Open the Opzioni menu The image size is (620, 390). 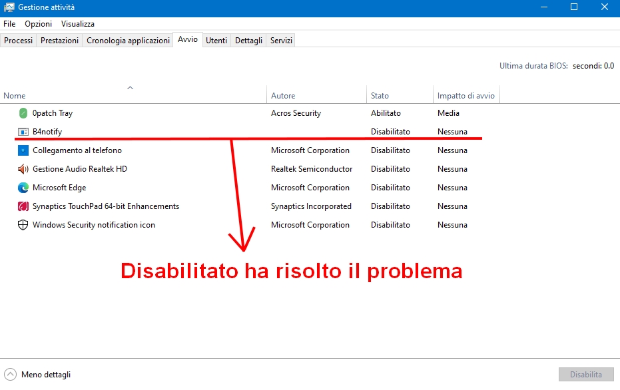pyautogui.click(x=39, y=24)
